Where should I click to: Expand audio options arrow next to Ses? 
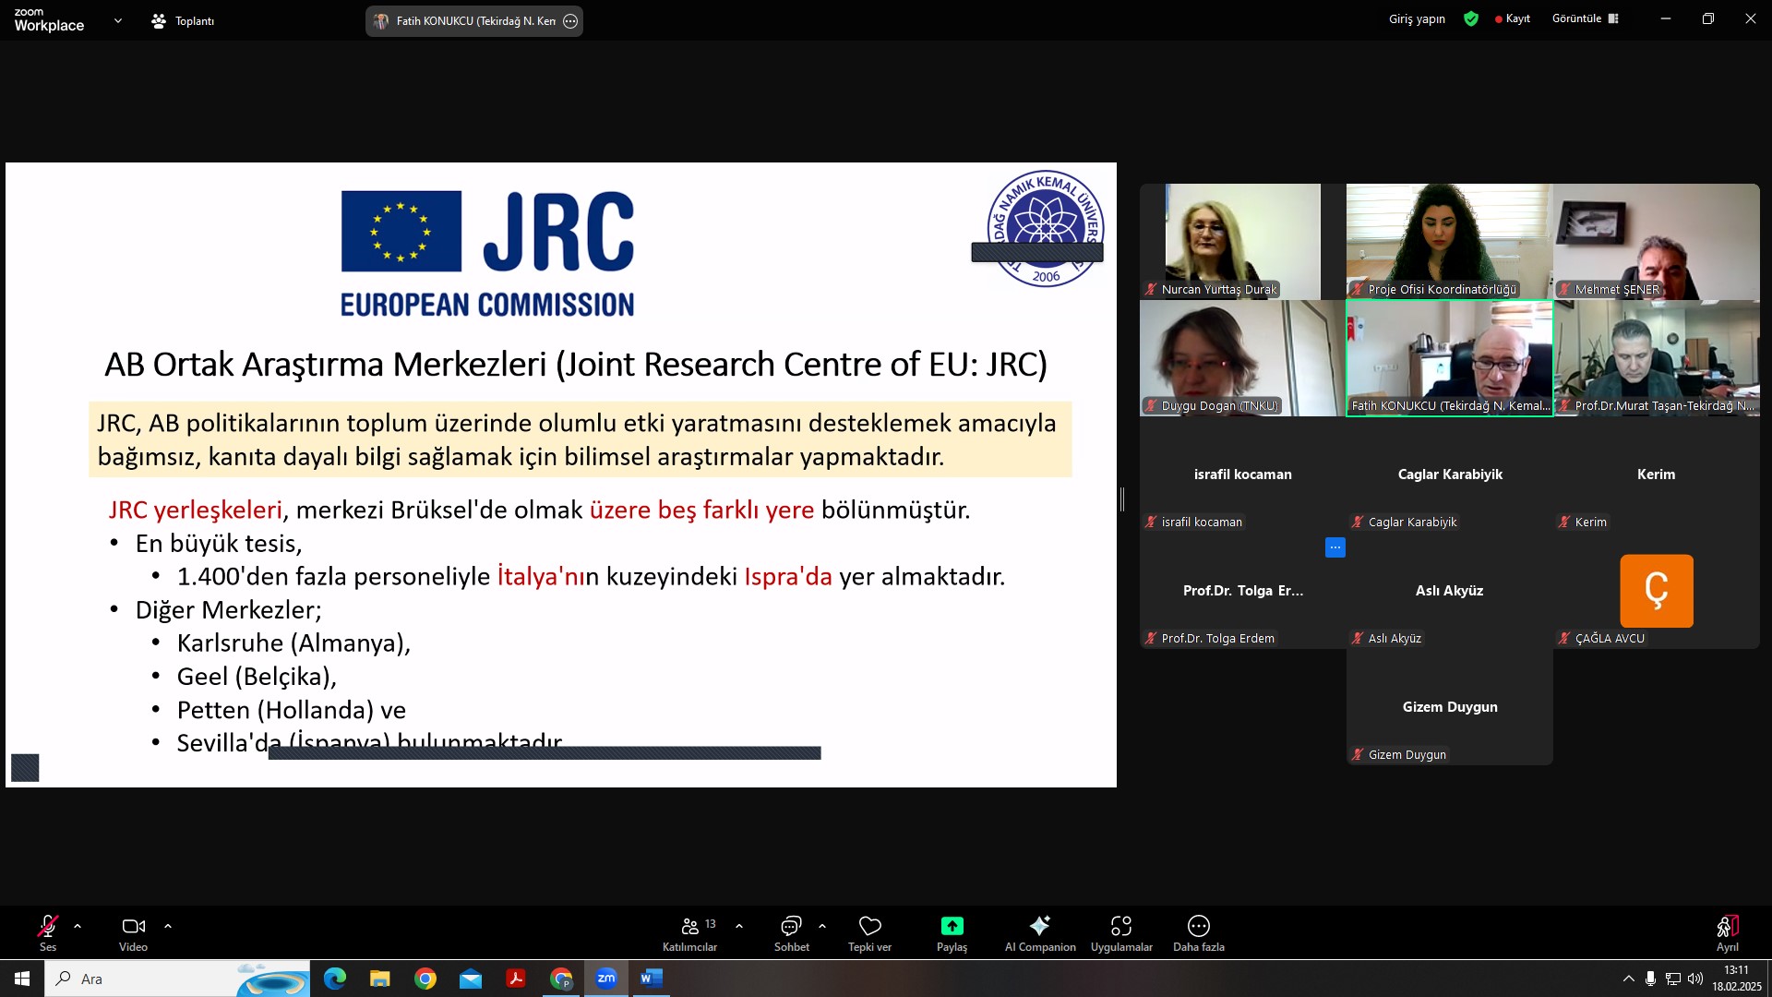pos(78,925)
